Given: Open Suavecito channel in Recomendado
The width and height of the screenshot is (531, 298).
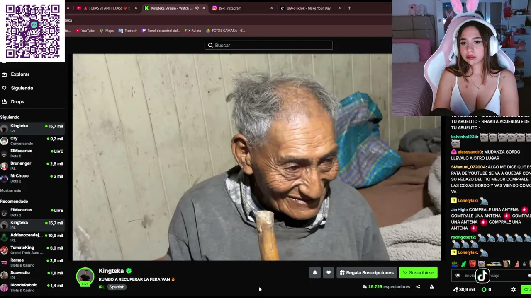Looking at the screenshot, I should (x=32, y=275).
